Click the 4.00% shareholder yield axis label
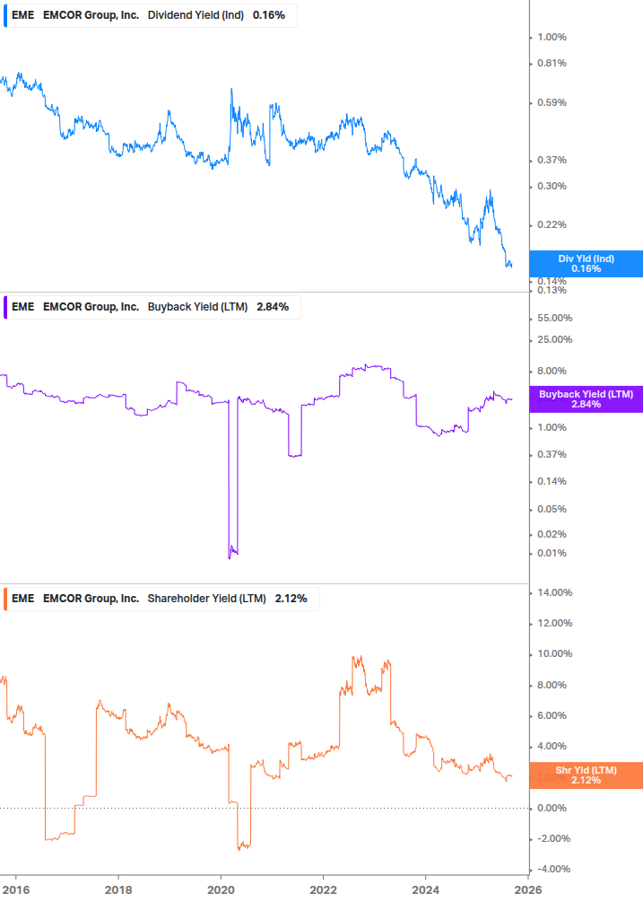Image resolution: width=643 pixels, height=902 pixels. click(552, 747)
